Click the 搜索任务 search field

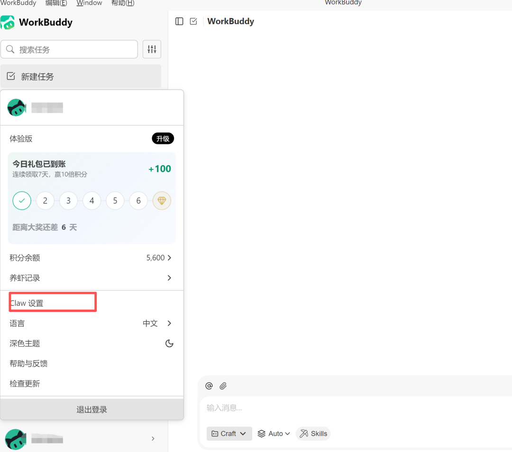[x=69, y=49]
